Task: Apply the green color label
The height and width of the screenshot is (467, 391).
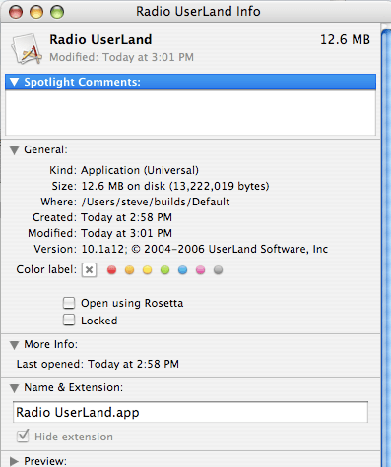Action: (x=164, y=270)
